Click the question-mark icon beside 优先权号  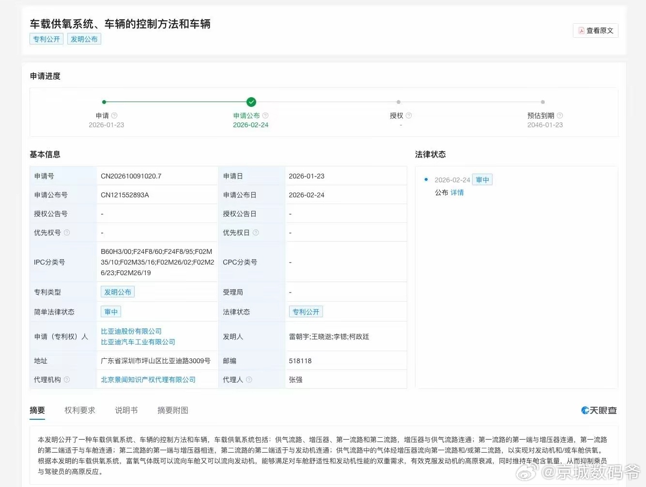click(67, 233)
